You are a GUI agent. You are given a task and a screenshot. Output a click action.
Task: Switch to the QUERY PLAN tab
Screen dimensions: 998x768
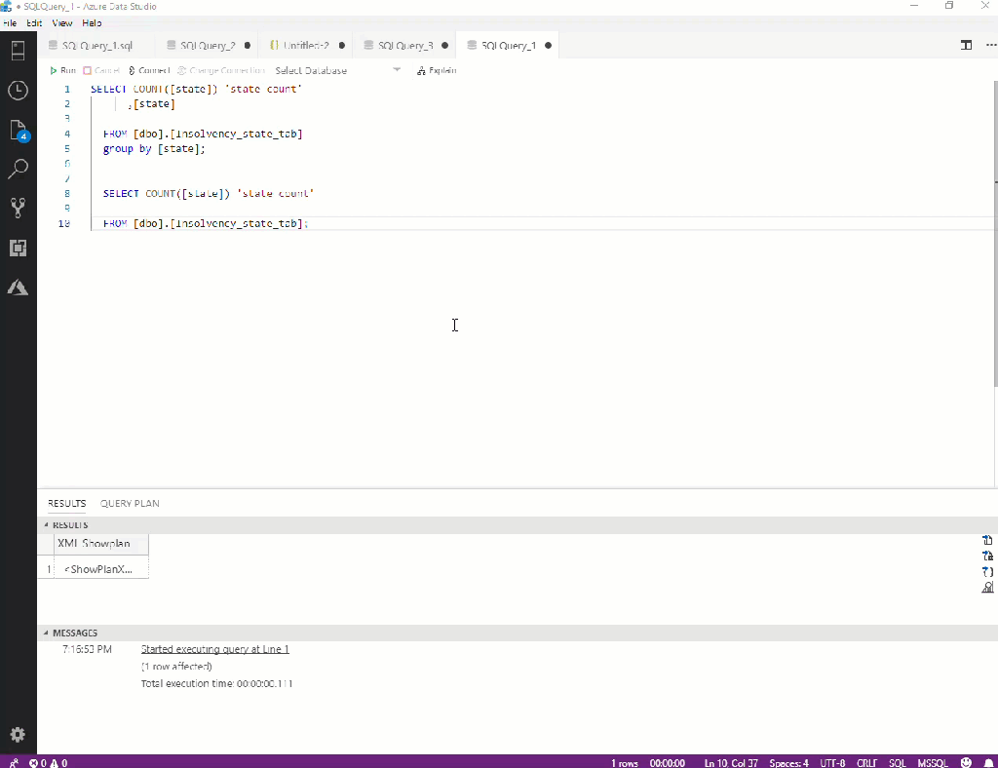(130, 504)
